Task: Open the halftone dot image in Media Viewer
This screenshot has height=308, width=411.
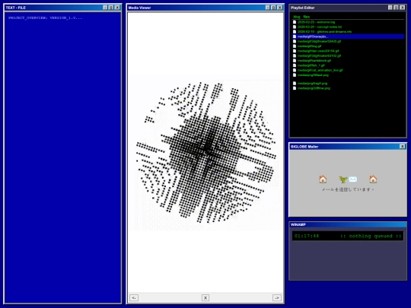Action: pyautogui.click(x=206, y=152)
